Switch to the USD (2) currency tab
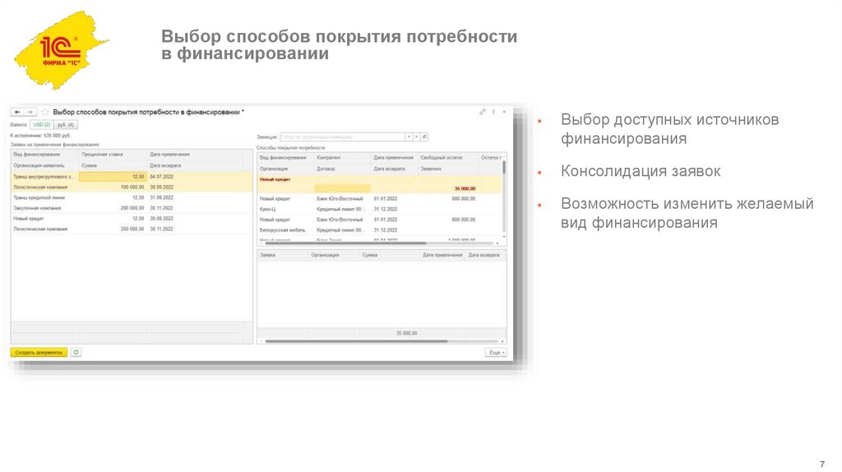 coord(41,124)
